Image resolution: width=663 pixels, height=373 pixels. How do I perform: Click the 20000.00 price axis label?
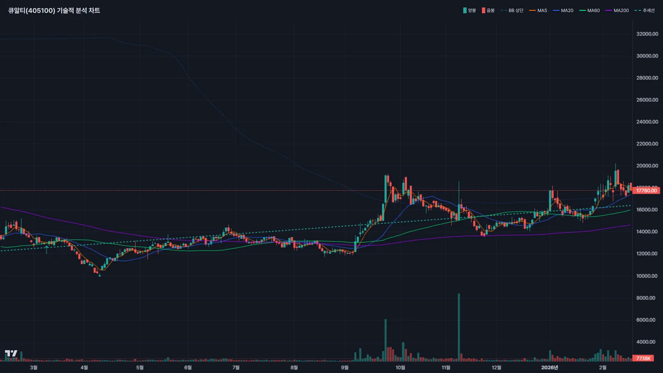(x=647, y=166)
